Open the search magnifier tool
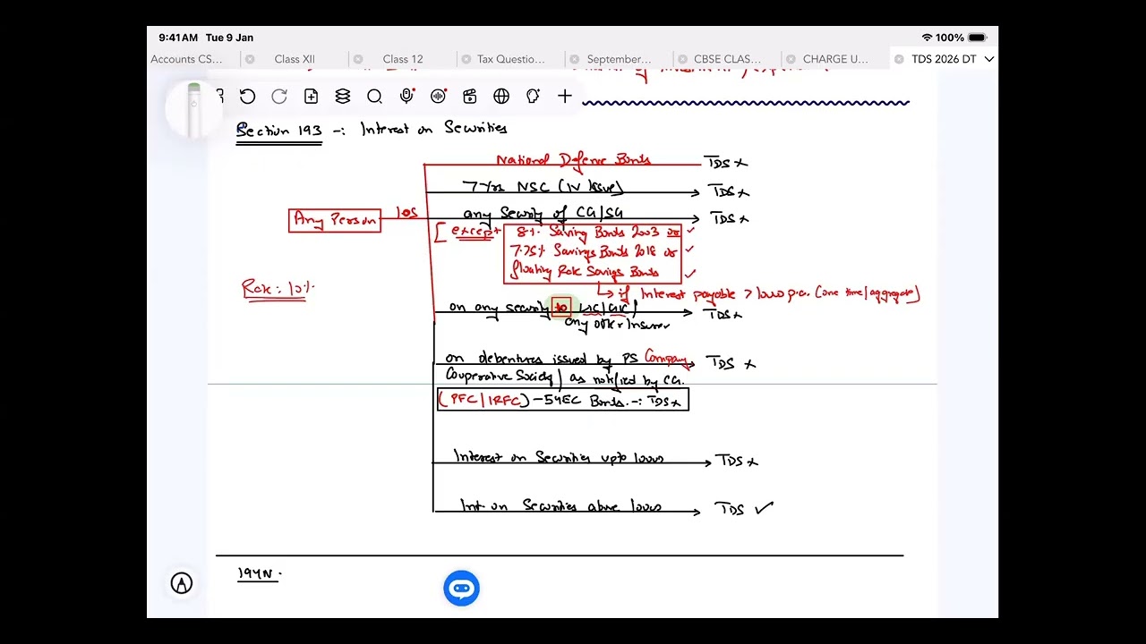The image size is (1146, 644). (x=374, y=97)
